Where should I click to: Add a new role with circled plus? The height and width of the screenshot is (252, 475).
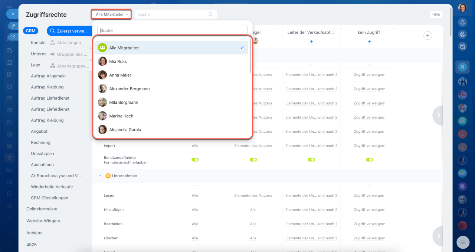pyautogui.click(x=427, y=35)
